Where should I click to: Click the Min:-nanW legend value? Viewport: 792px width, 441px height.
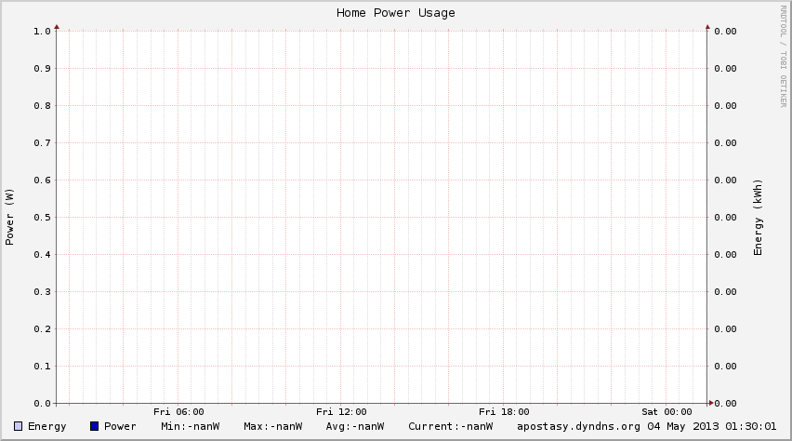pyautogui.click(x=191, y=426)
